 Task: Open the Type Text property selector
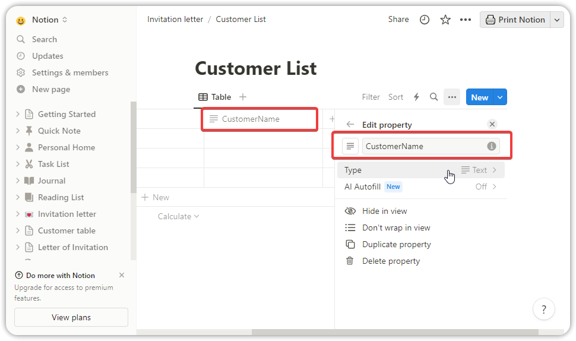420,170
